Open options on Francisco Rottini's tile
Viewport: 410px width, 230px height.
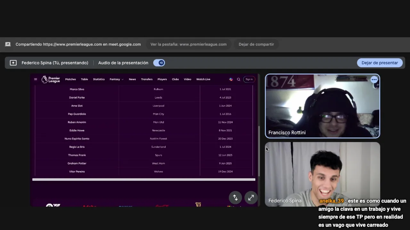coord(374,80)
